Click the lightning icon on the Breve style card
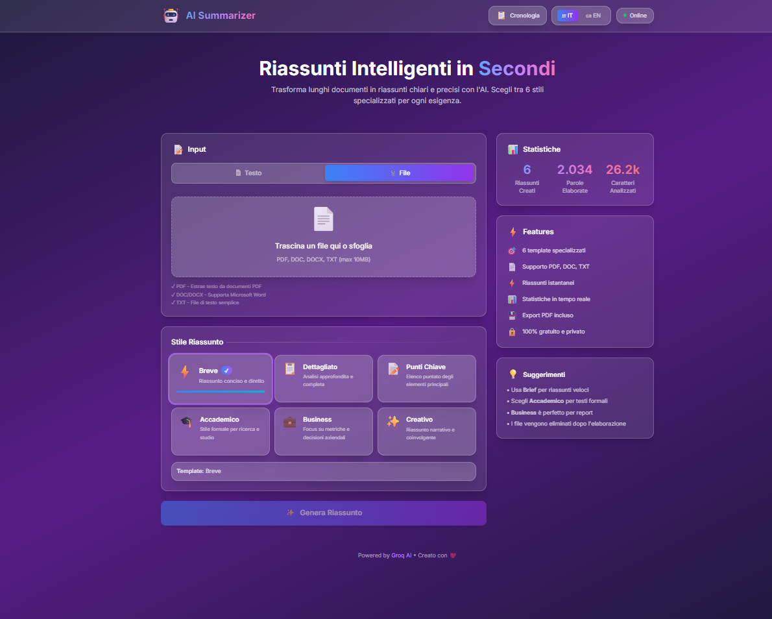772x619 pixels. [x=185, y=372]
